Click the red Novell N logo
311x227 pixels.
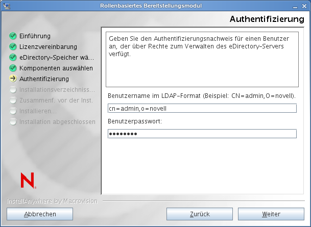[27, 180]
